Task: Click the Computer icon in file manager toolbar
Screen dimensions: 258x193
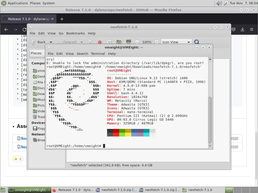Action: (128, 42)
